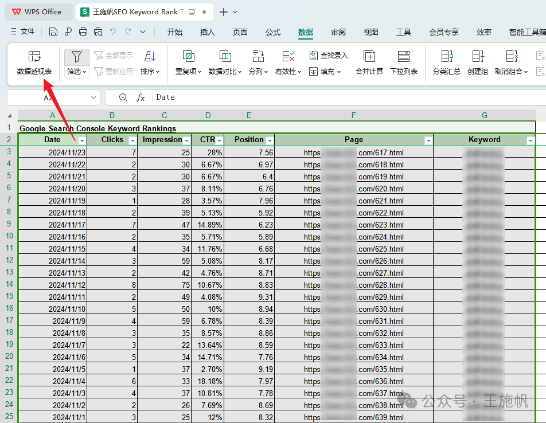Toggle the Filter (筛选) funnel icon
Image resolution: width=546 pixels, height=423 pixels.
click(77, 57)
